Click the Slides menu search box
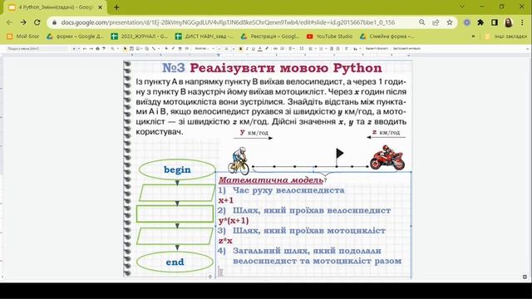This screenshot has height=299, width=532. 37,49
